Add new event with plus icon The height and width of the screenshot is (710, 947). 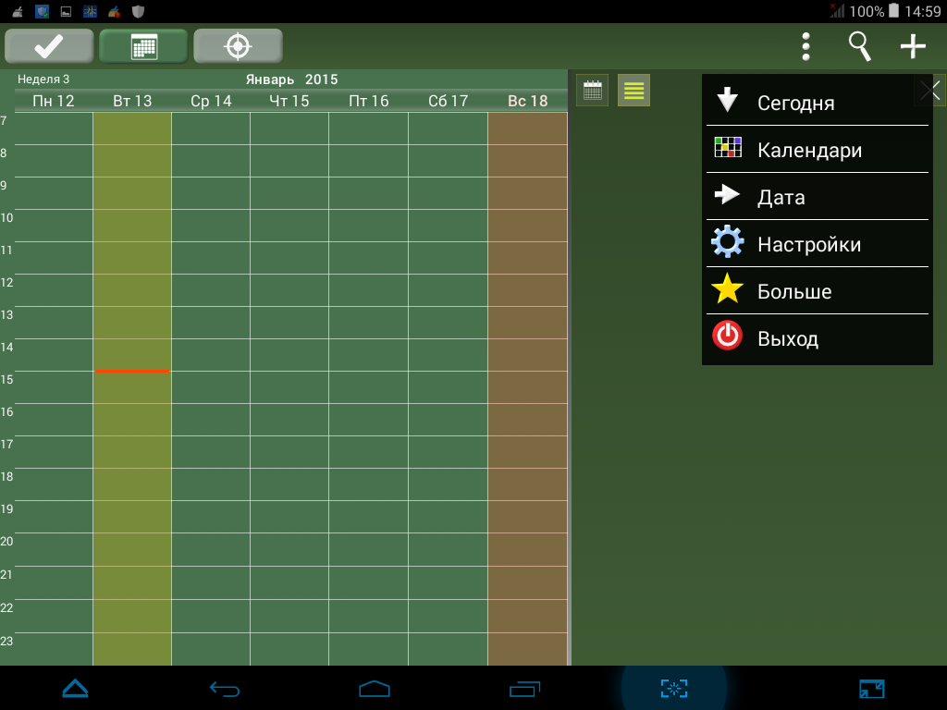click(913, 46)
